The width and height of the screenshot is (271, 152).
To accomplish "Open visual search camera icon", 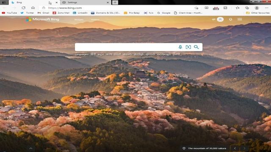I will pos(188,47).
